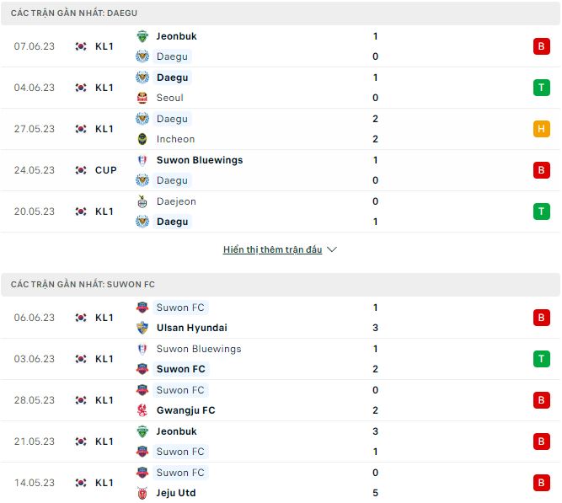The image size is (562, 503).
Task: Click the Daejeon team crest icon
Action: [142, 201]
